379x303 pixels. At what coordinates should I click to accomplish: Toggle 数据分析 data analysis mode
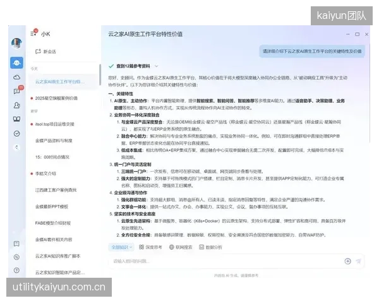(210, 247)
